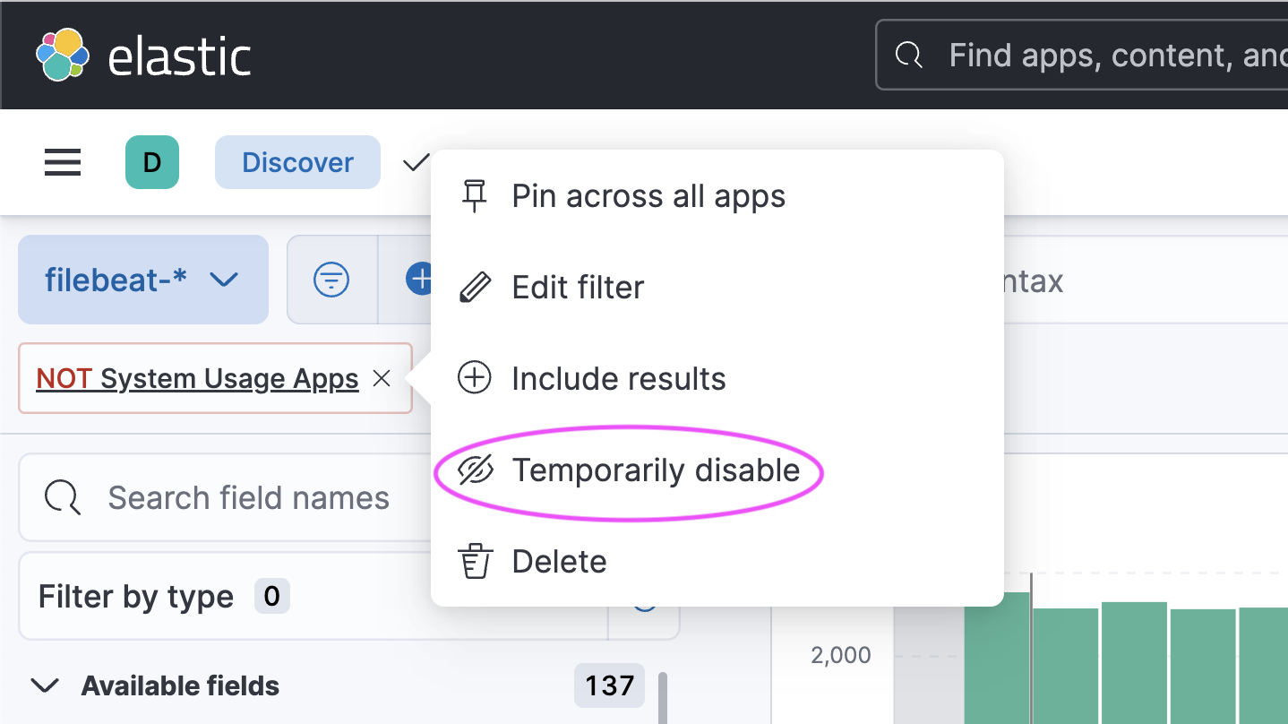Screen dimensions: 1288x724
Task: Click the pushpin icon for Pin across all apps
Action: [474, 196]
